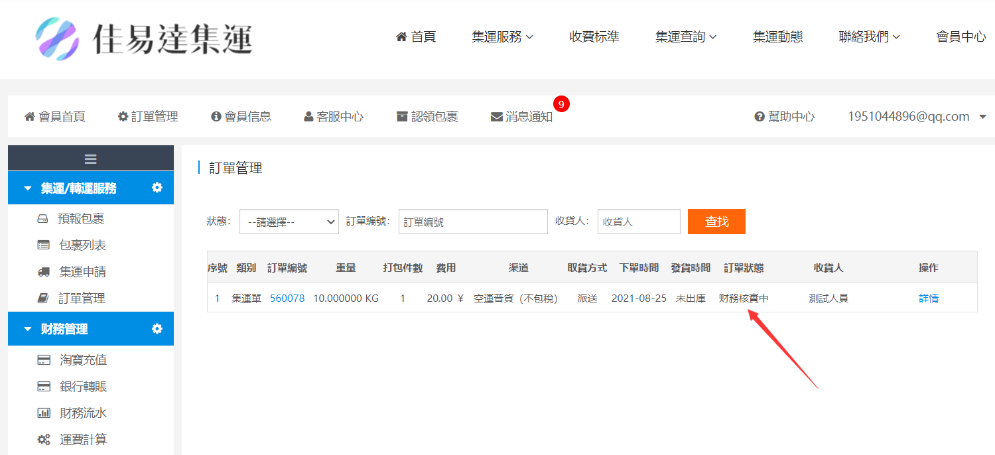Go to 首頁 in top navigation
This screenshot has height=455, width=995.
(x=416, y=37)
